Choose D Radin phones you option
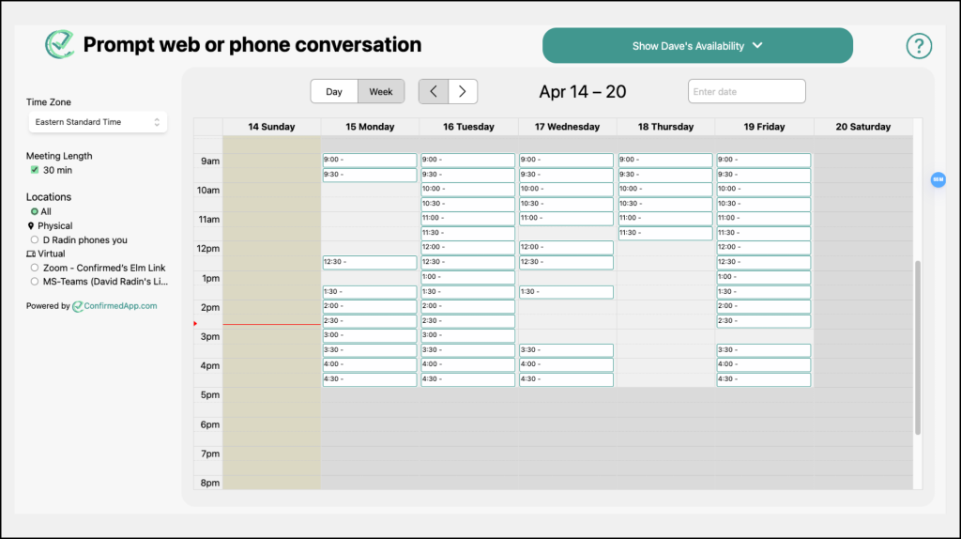 (35, 240)
